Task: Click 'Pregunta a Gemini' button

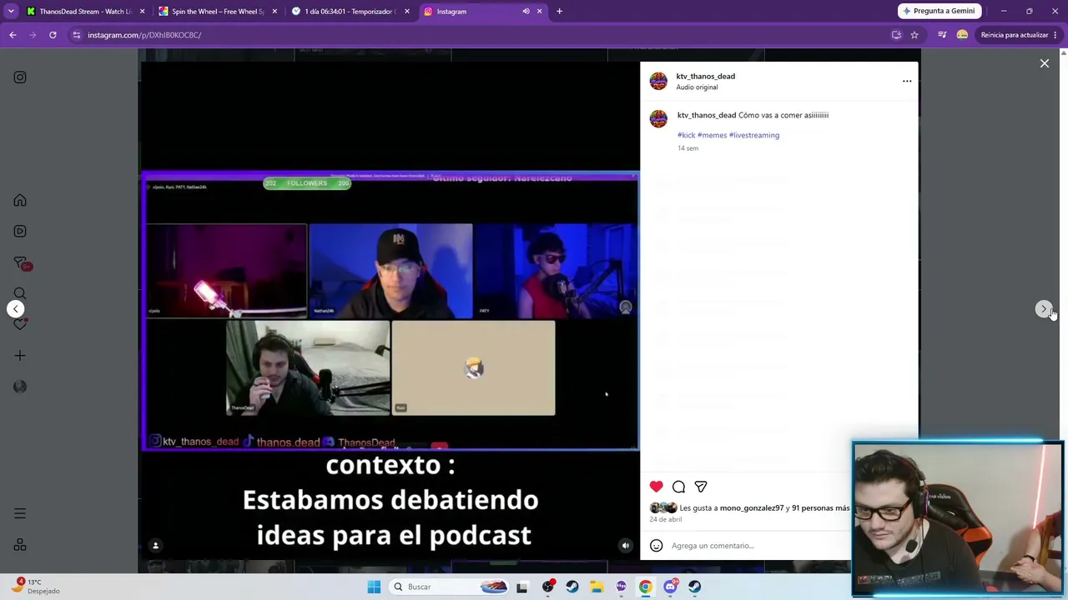Action: tap(939, 11)
